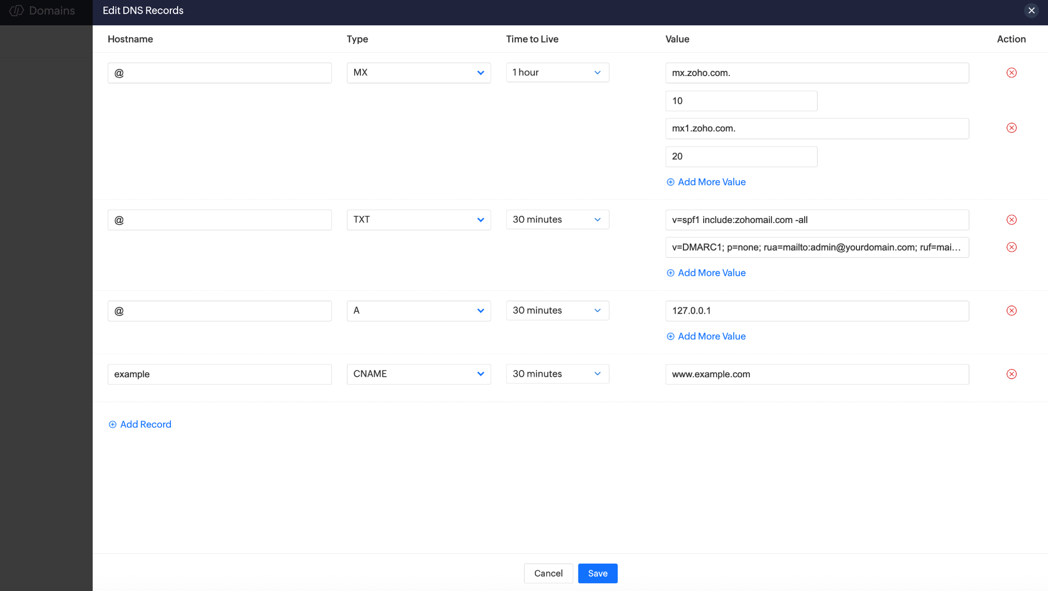Close the Edit DNS Records dialog

pyautogui.click(x=1031, y=10)
